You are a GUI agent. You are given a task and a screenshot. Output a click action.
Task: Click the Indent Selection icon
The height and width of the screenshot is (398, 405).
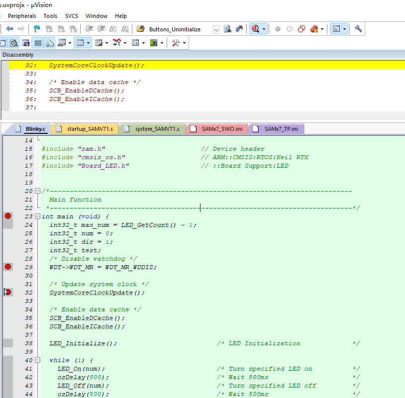point(90,29)
